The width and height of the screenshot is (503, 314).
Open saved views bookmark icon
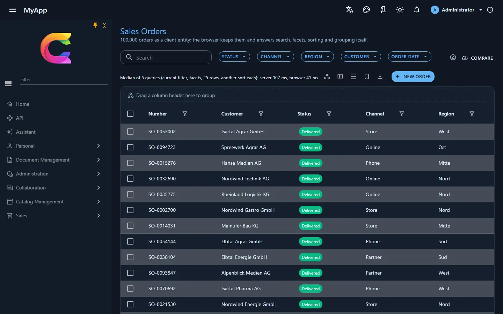(x=367, y=76)
